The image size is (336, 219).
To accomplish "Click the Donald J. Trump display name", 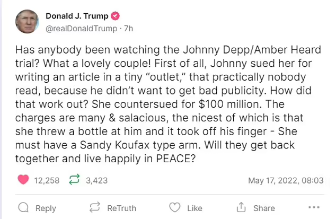I will 76,15.
